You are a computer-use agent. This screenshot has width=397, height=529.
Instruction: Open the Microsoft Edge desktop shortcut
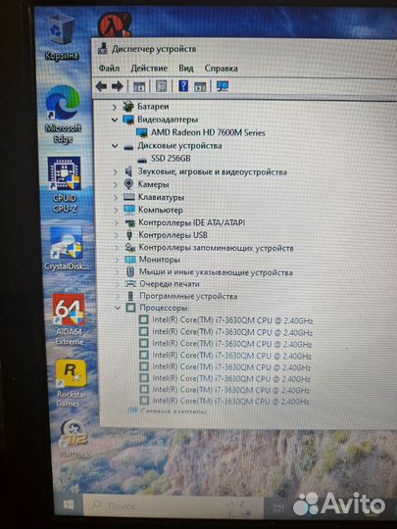[x=63, y=114]
